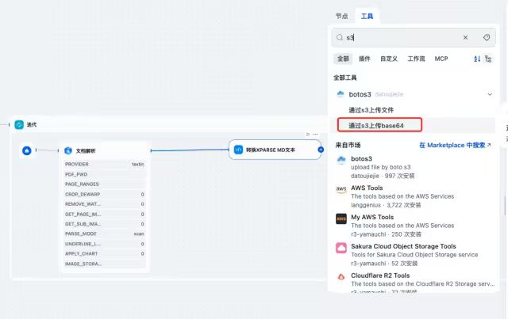This screenshot has height=319, width=508.
Task: Click the 转换XPARSE MD文本 code icon
Action: pos(238,150)
